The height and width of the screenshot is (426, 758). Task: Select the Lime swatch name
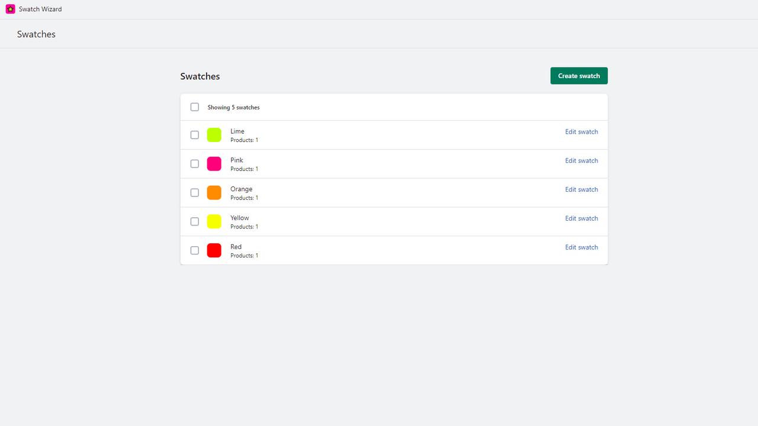click(x=237, y=131)
